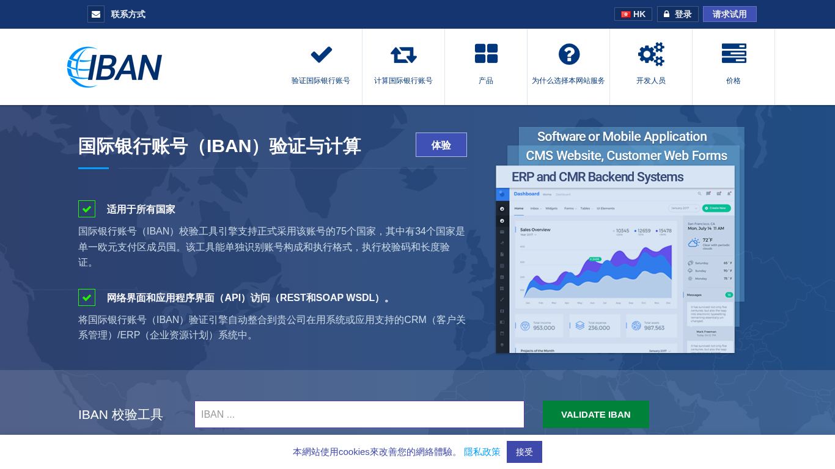
Task: Click the developers gears icon
Action: point(651,54)
